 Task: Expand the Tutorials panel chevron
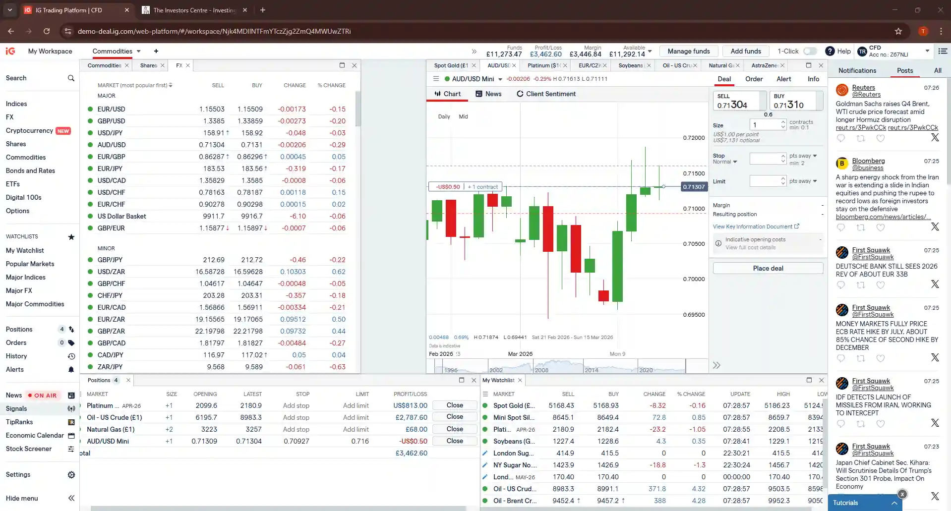(894, 503)
